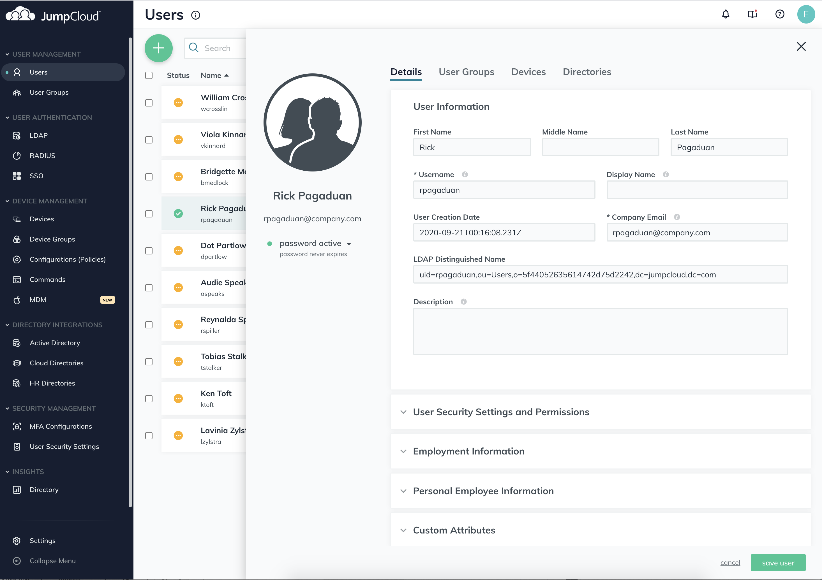
Task: Open the Directories tab
Action: [x=587, y=72]
